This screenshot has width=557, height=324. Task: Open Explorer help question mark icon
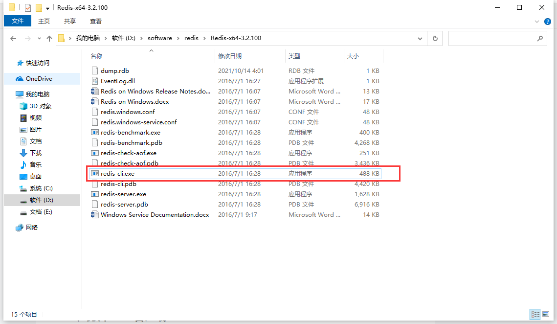point(547,22)
